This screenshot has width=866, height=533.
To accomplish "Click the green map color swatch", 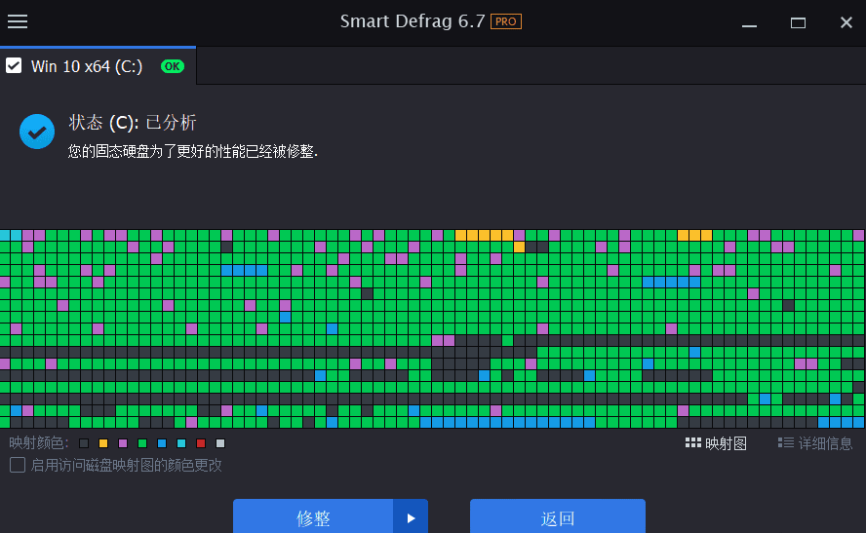I will [142, 443].
